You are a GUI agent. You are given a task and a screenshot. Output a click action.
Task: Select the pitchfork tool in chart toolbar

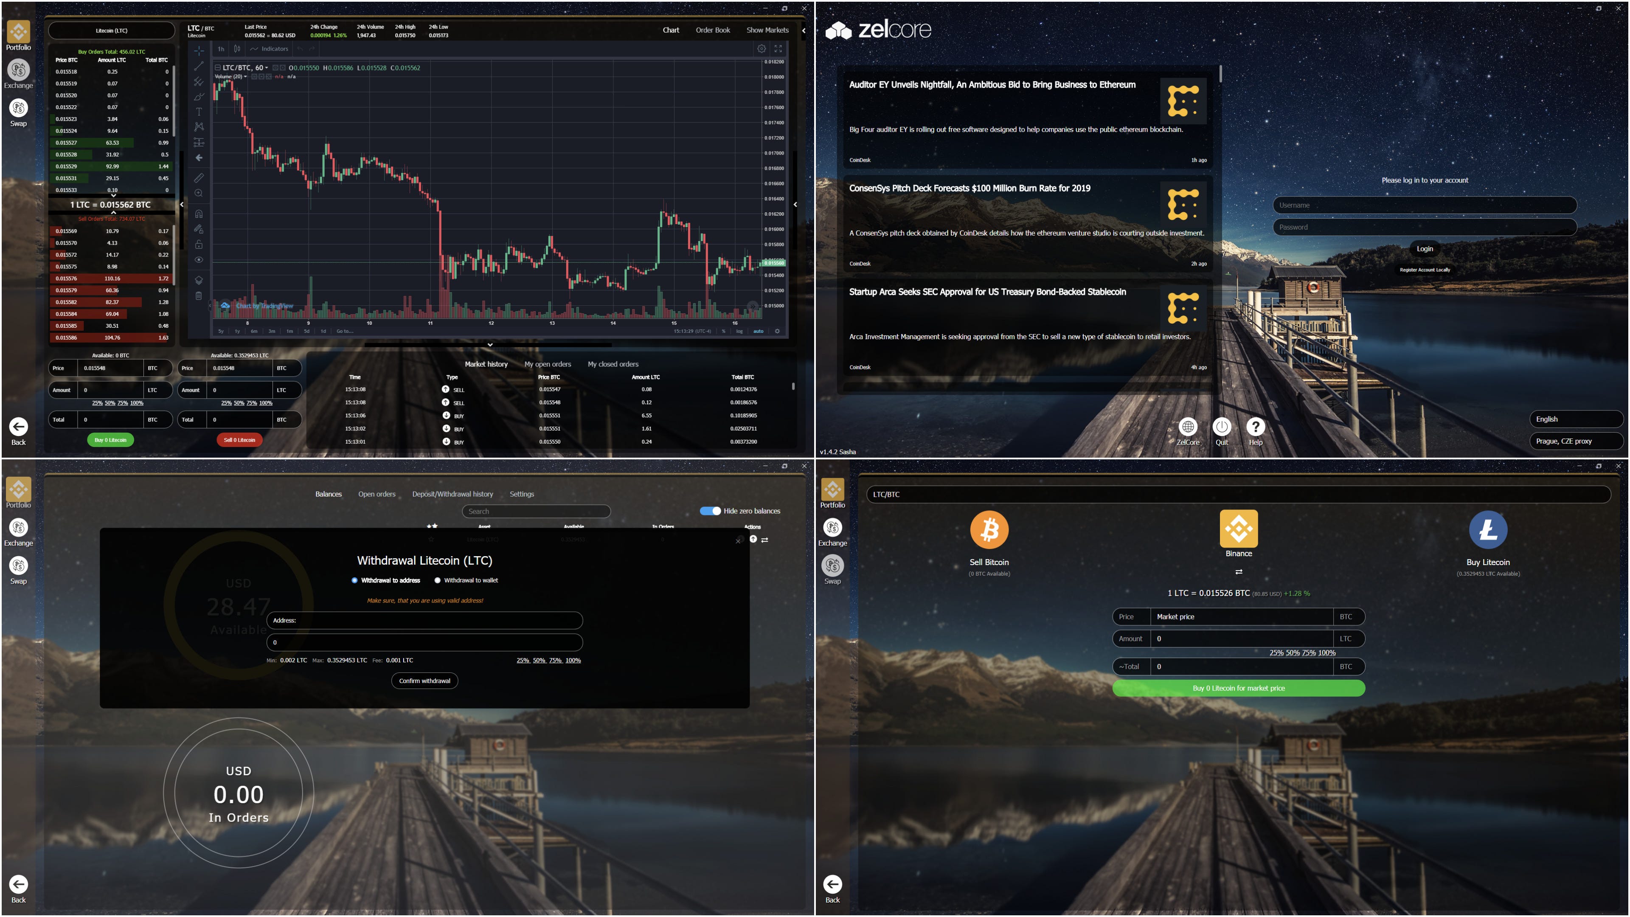[199, 81]
